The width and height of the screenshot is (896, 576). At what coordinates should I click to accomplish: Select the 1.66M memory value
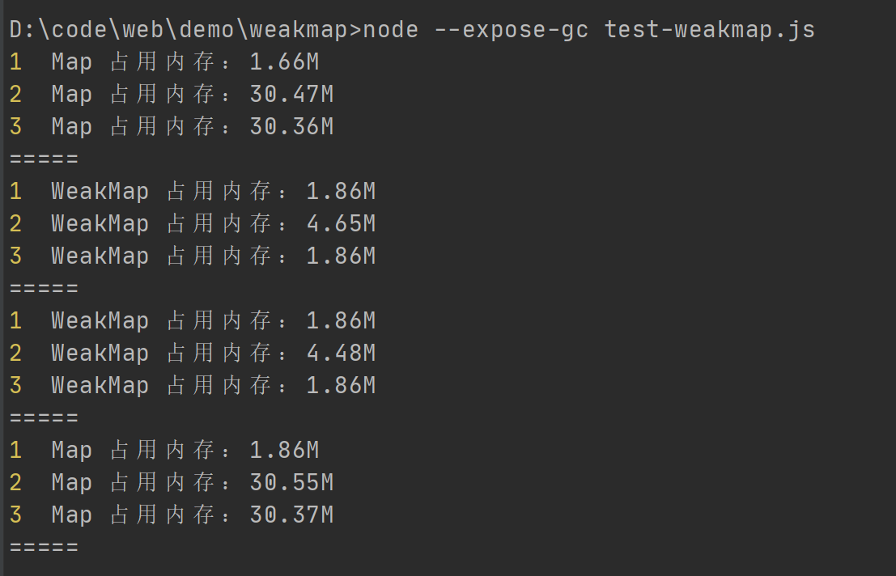(284, 62)
